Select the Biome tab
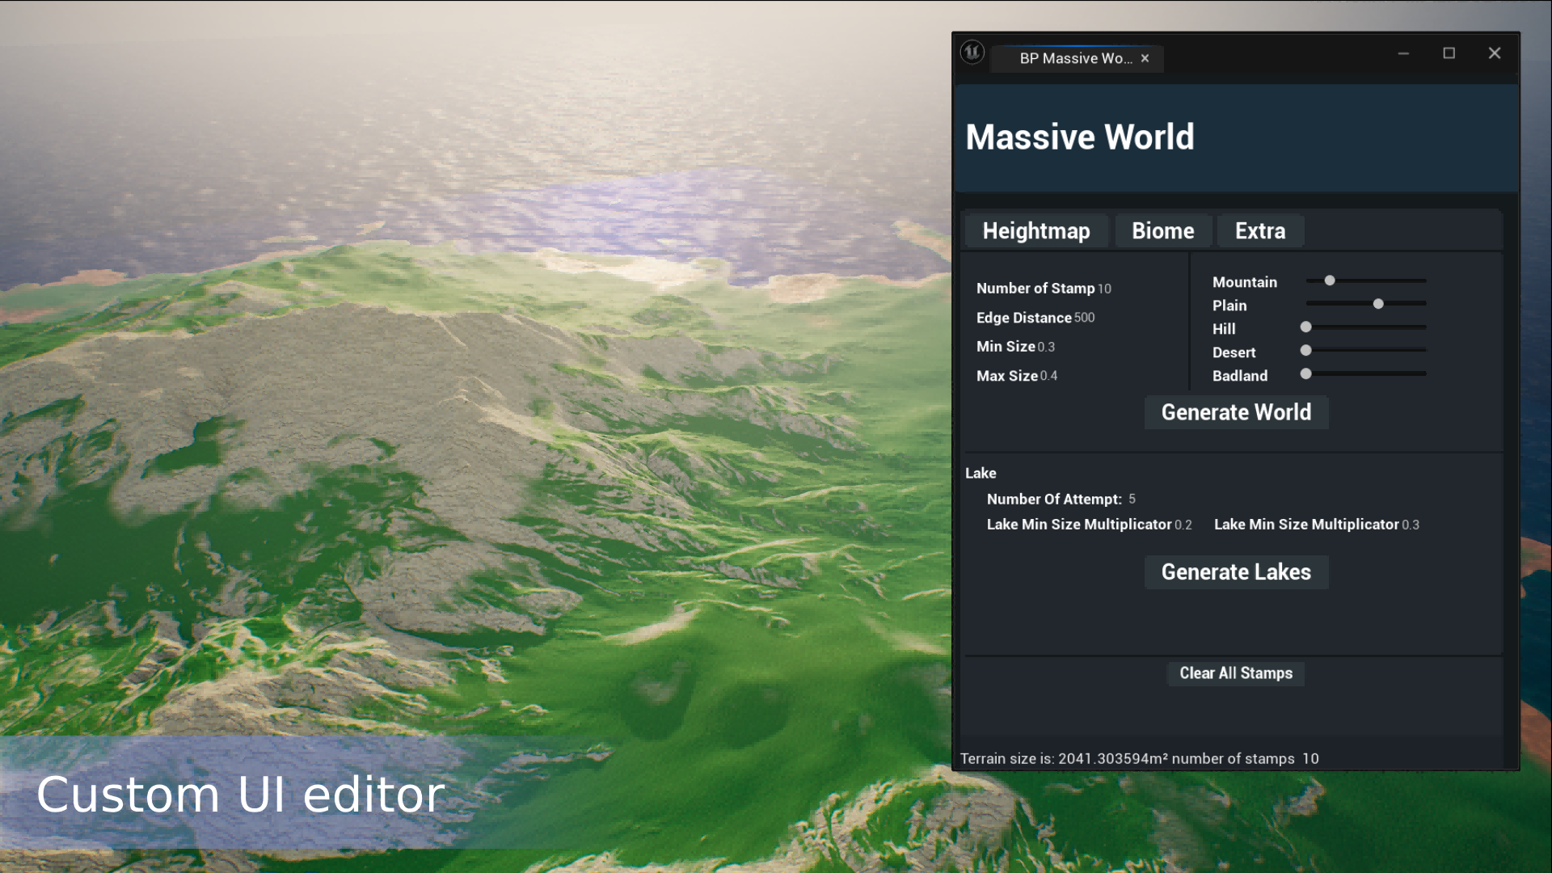 tap(1162, 230)
